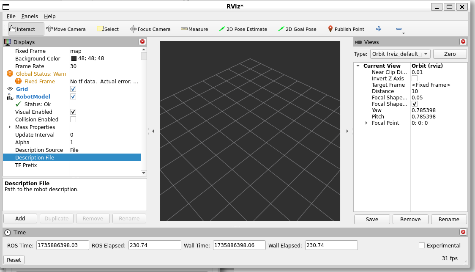The height and width of the screenshot is (272, 475).
Task: Select the Interact tool
Action: (26, 29)
